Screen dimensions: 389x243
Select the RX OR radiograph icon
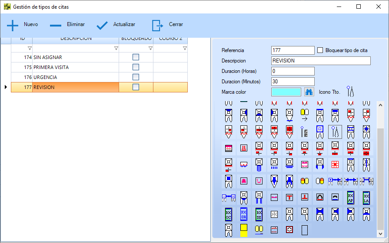point(244,214)
